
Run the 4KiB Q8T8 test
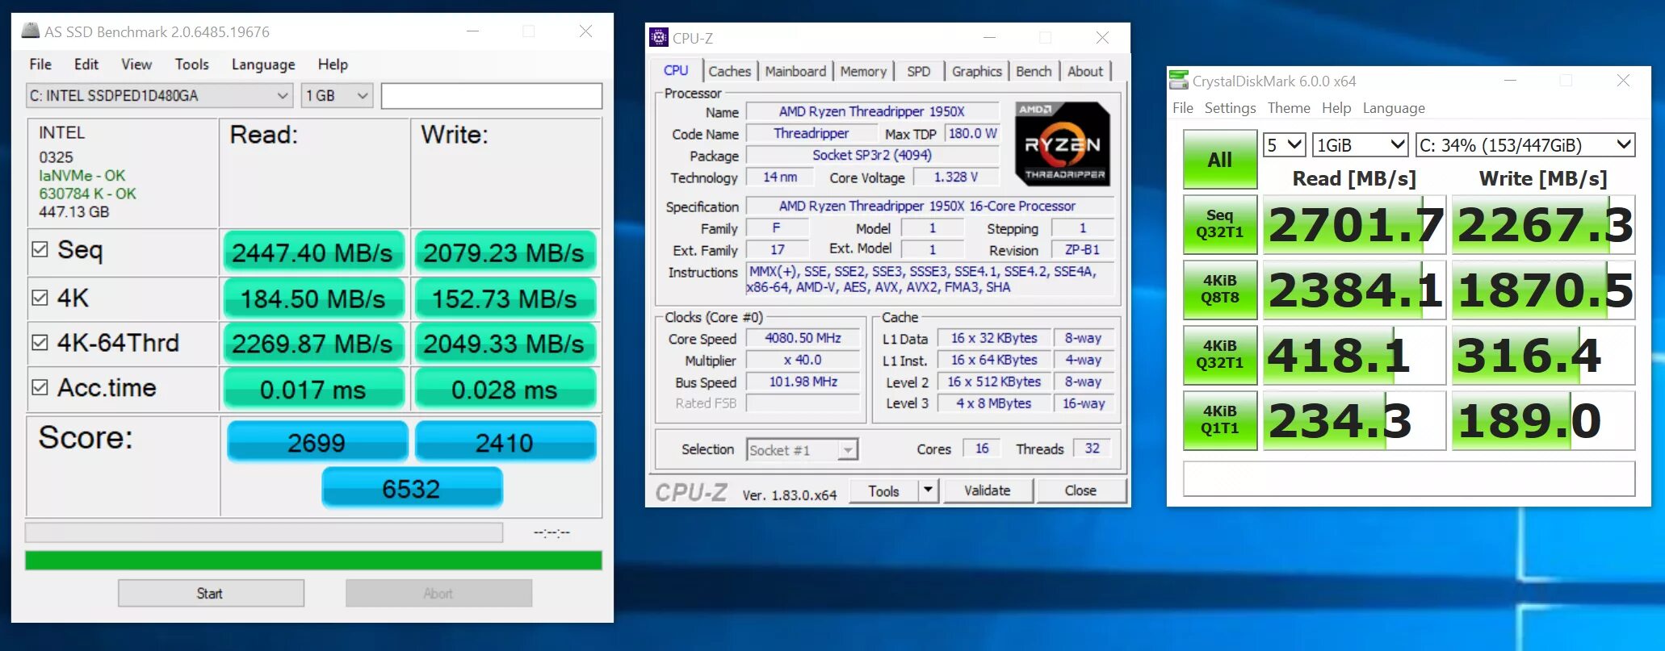click(x=1220, y=290)
